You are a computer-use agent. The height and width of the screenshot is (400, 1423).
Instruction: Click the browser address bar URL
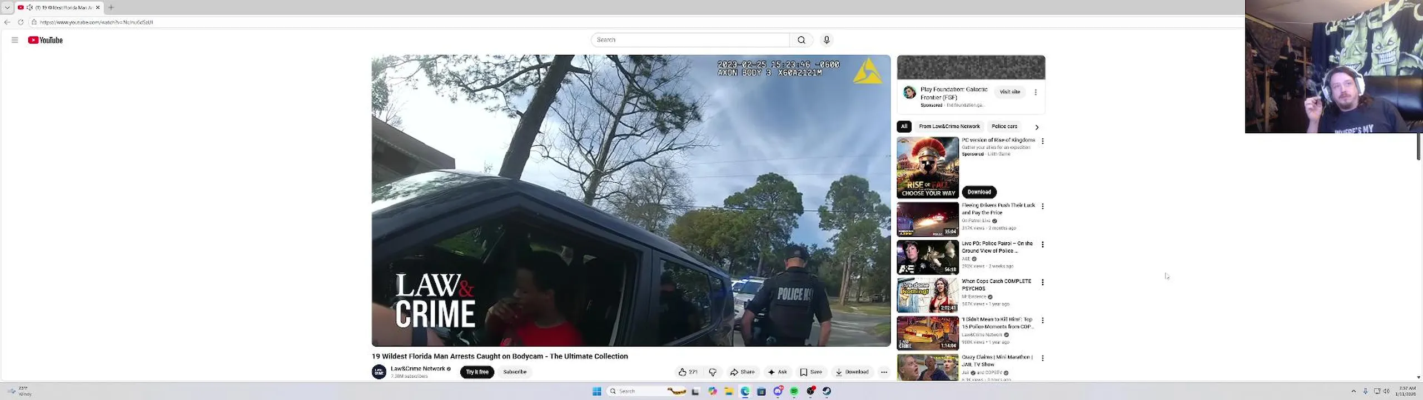pos(96,22)
